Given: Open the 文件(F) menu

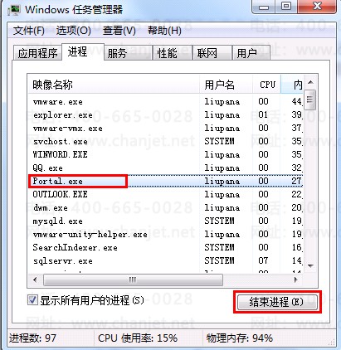Looking at the screenshot, I should coord(28,31).
